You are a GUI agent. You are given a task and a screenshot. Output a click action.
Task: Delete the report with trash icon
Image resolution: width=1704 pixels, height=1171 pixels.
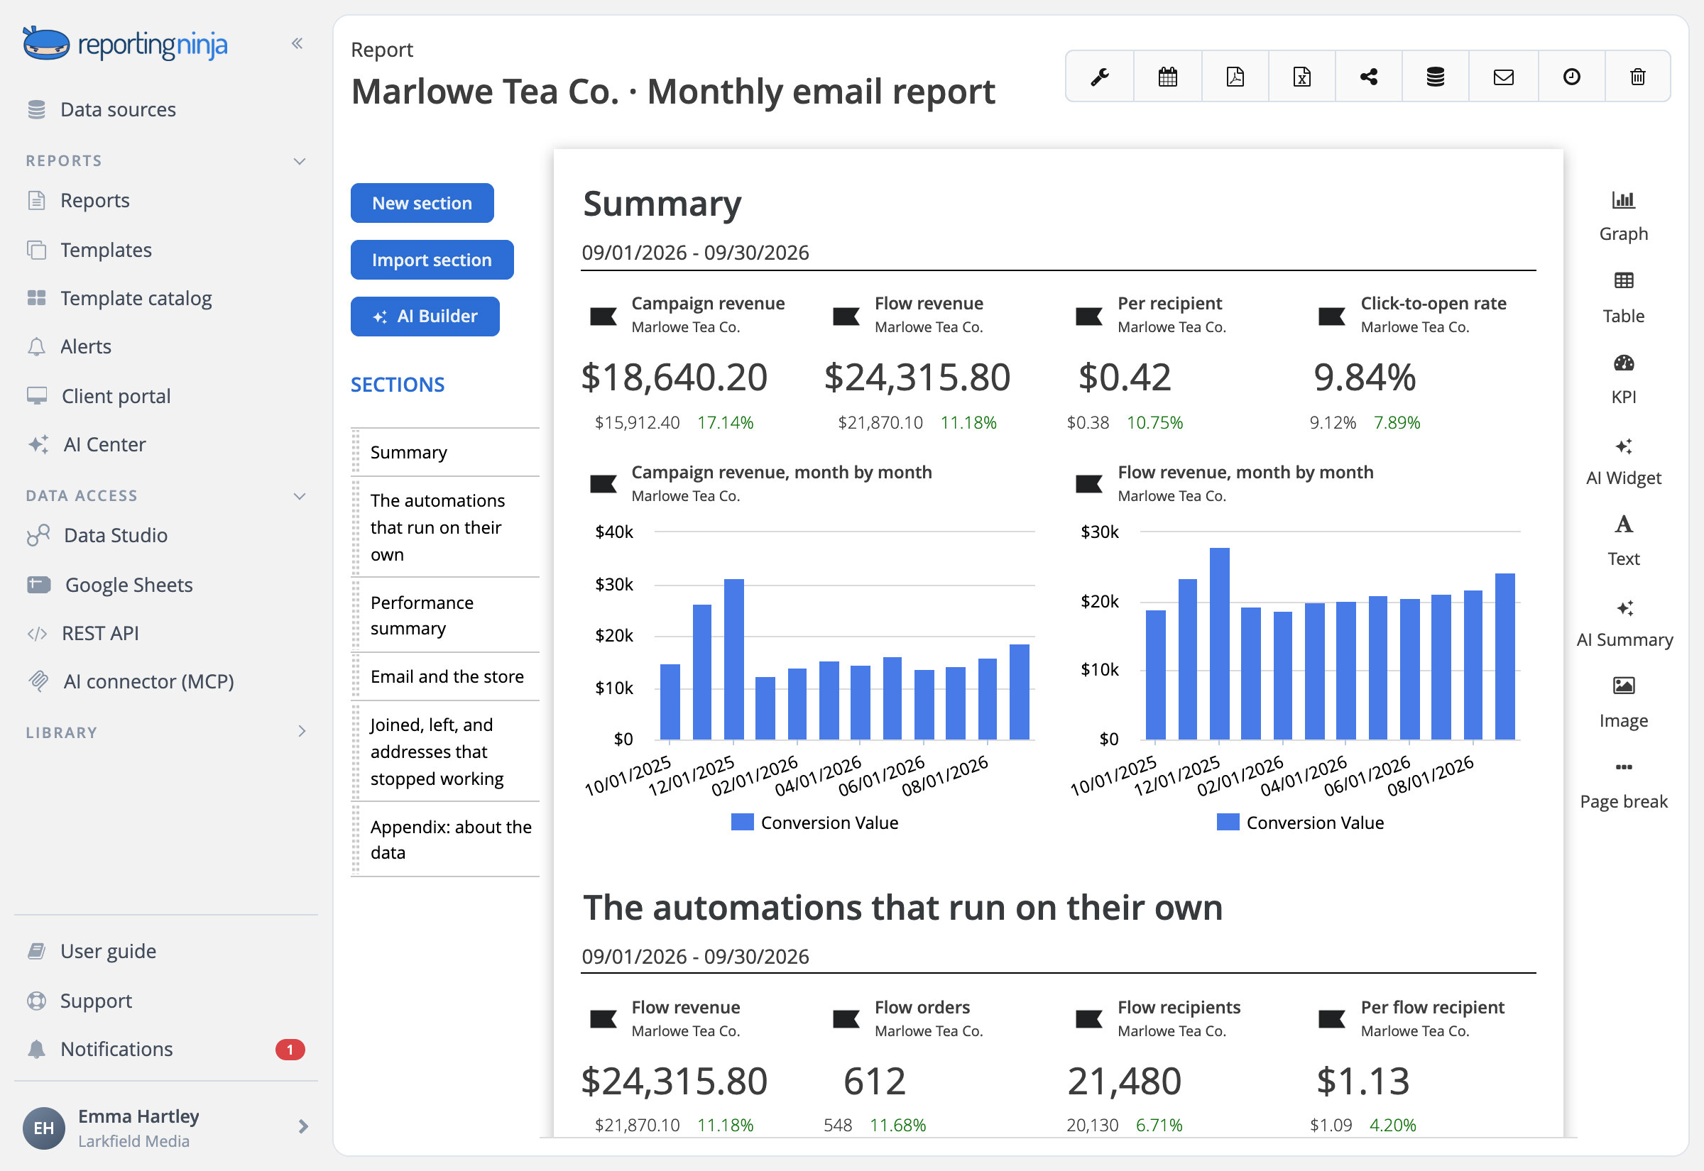tap(1638, 77)
